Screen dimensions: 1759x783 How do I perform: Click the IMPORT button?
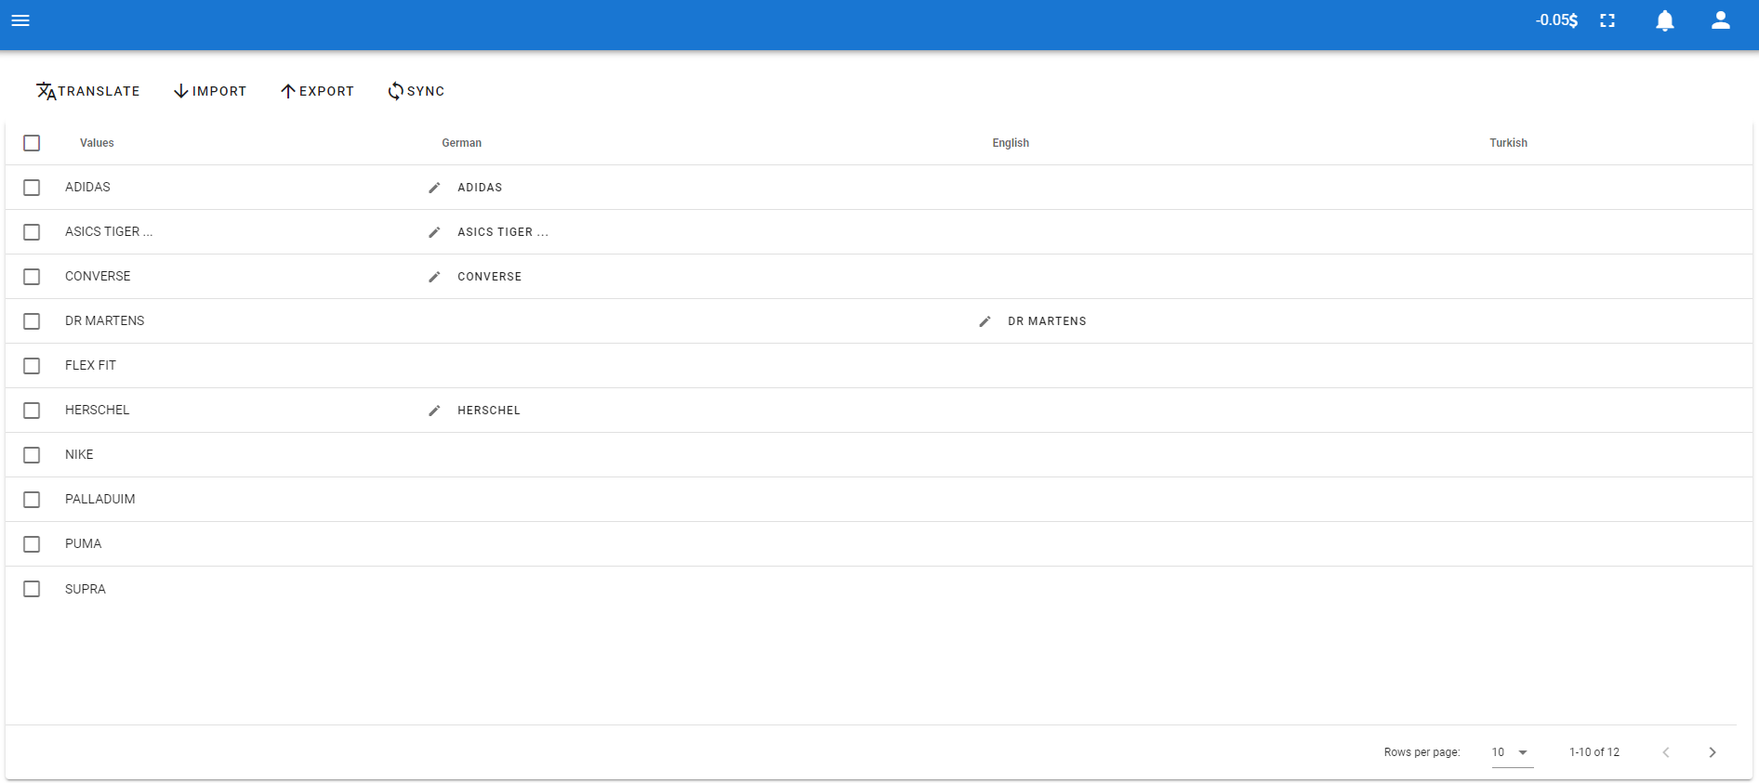tap(210, 91)
